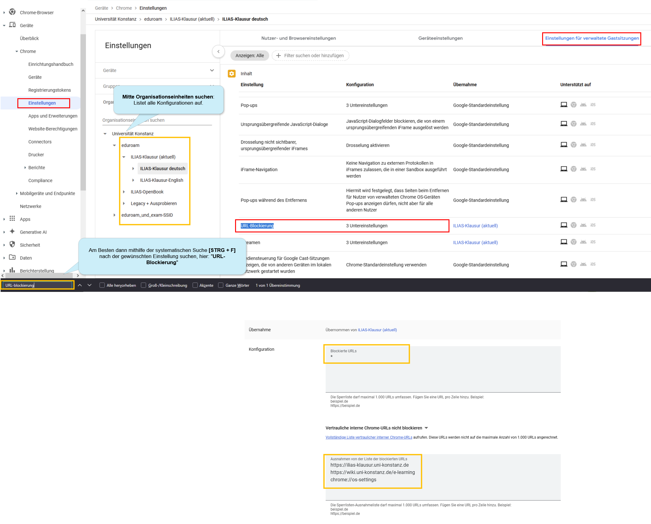Click the Apps grid icon
Screen dimensions: 651x524
pyautogui.click(x=12, y=218)
